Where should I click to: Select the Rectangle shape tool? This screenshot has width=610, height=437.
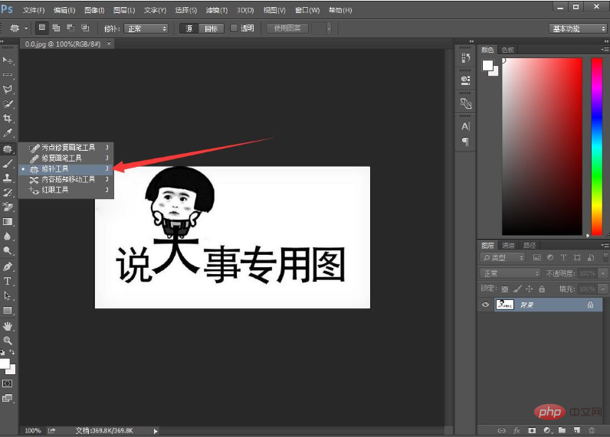click(x=8, y=311)
